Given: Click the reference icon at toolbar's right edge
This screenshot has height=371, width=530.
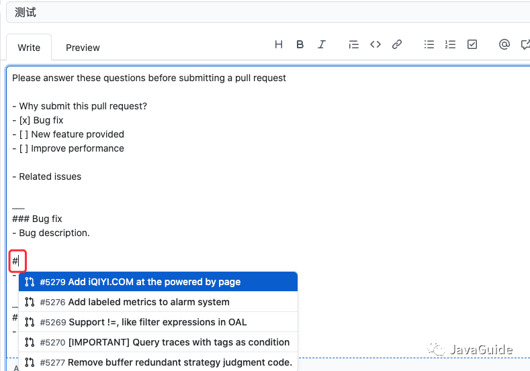Looking at the screenshot, I should click(525, 44).
